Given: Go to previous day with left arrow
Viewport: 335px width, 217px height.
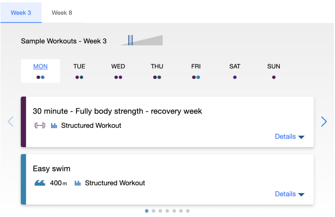Looking at the screenshot, I should (10, 122).
